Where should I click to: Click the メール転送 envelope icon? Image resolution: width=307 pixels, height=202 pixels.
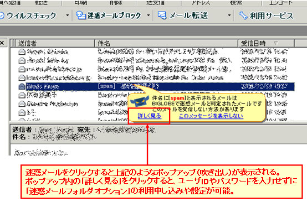point(162,15)
